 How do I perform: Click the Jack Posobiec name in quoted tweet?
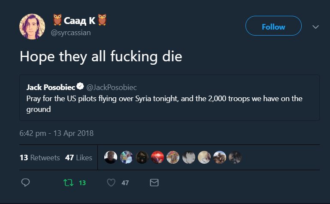click(50, 87)
